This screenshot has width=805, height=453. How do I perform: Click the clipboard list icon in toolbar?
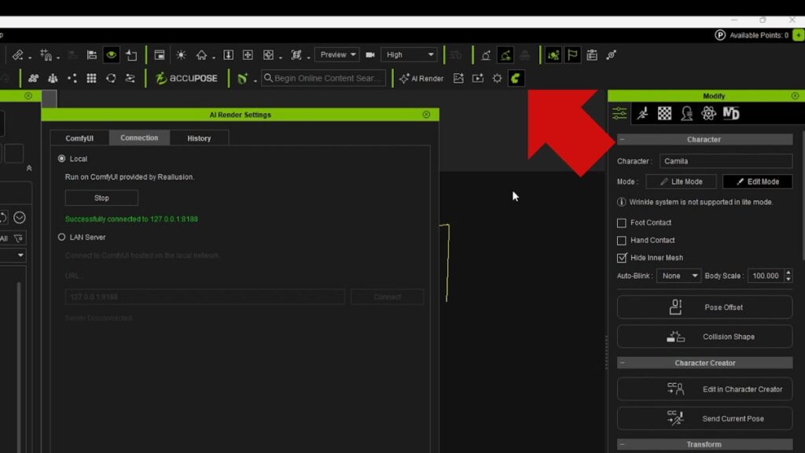tap(592, 55)
